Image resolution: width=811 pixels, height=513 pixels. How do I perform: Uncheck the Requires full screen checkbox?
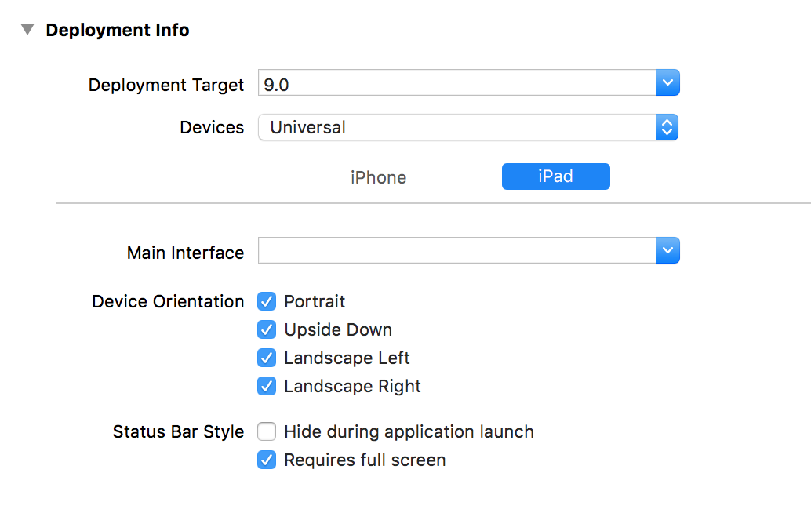pyautogui.click(x=267, y=460)
